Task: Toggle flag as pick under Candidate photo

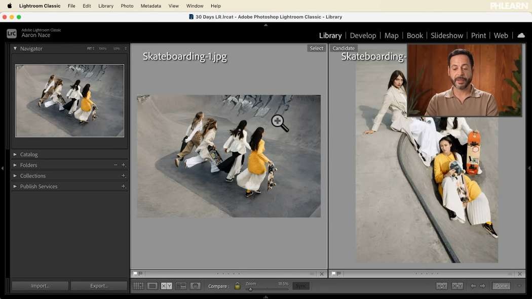Action: (x=333, y=273)
